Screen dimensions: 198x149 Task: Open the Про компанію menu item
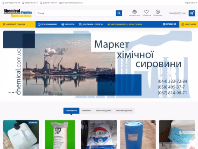47,24
